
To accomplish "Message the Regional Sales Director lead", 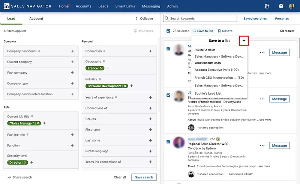I will pyautogui.click(x=279, y=145).
